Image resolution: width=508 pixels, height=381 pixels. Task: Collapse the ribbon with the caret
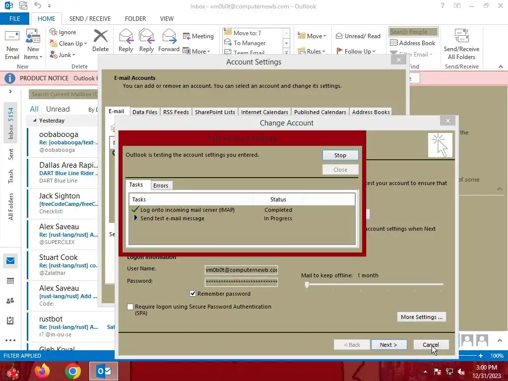(501, 66)
